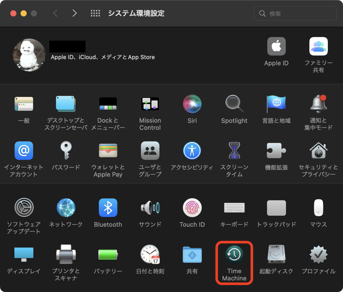Open アクセシビリティ preferences
Viewport: 343px width, 292px height.
[192, 151]
